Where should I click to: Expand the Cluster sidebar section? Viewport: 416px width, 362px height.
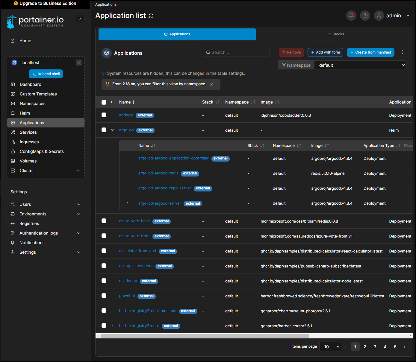pyautogui.click(x=78, y=171)
